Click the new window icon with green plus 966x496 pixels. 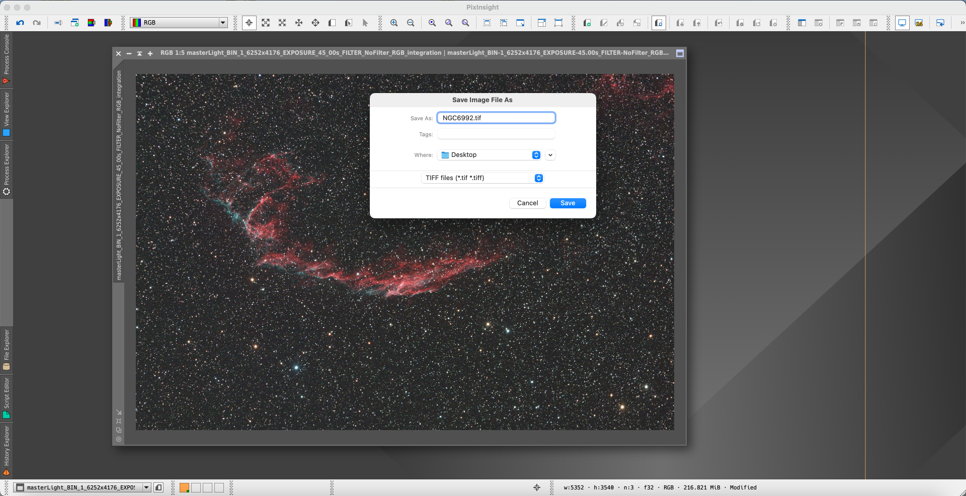point(75,23)
